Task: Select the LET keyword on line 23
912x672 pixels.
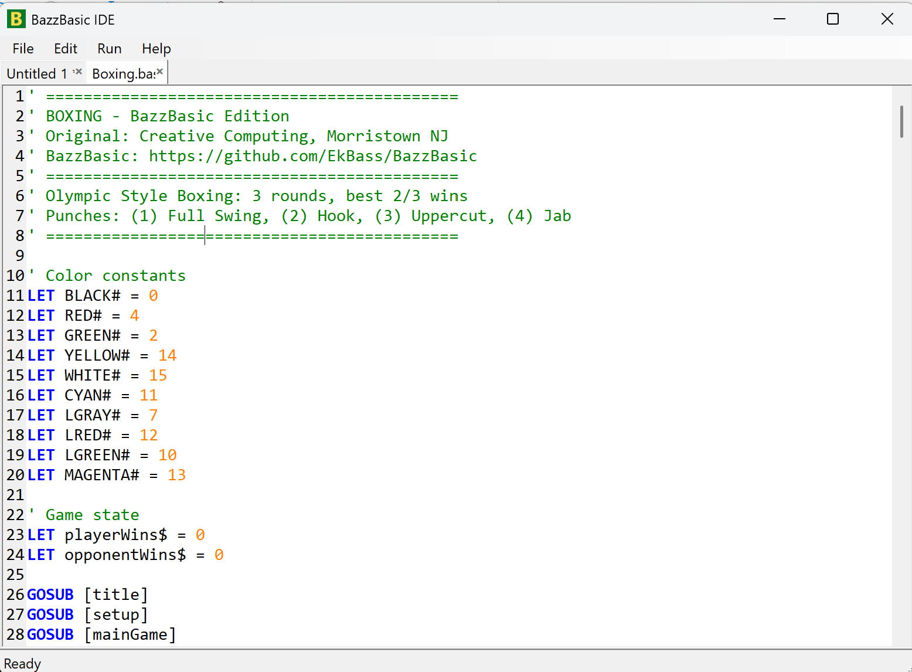Action: (x=40, y=534)
